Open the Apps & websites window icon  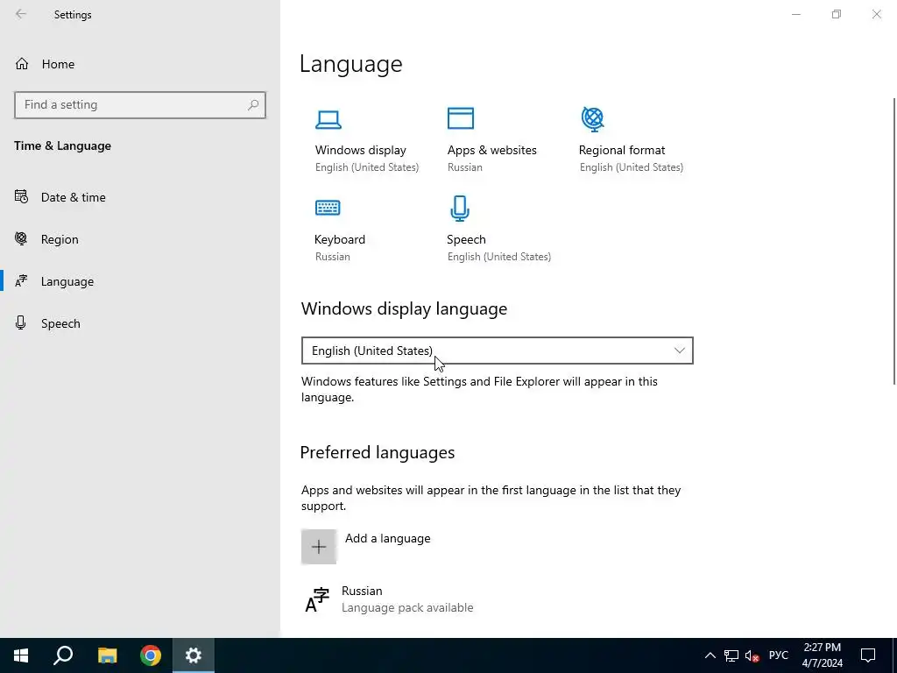click(461, 118)
